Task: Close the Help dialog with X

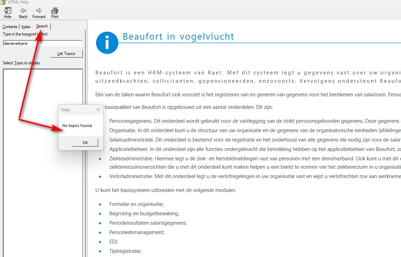Action: [x=98, y=110]
